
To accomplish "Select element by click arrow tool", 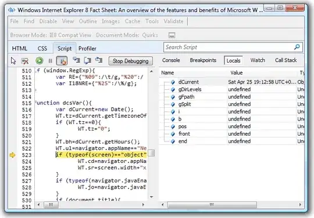I will (x=13, y=61).
